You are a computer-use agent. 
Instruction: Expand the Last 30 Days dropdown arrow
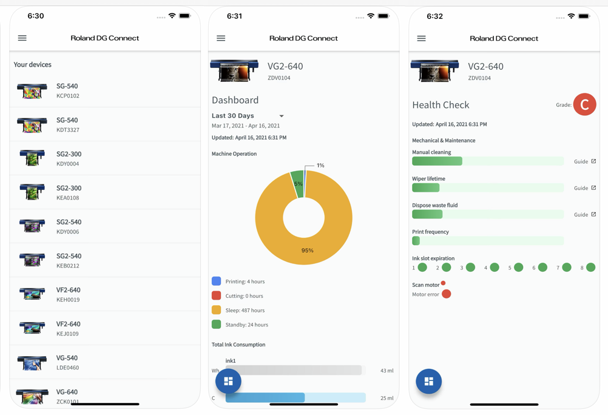282,116
